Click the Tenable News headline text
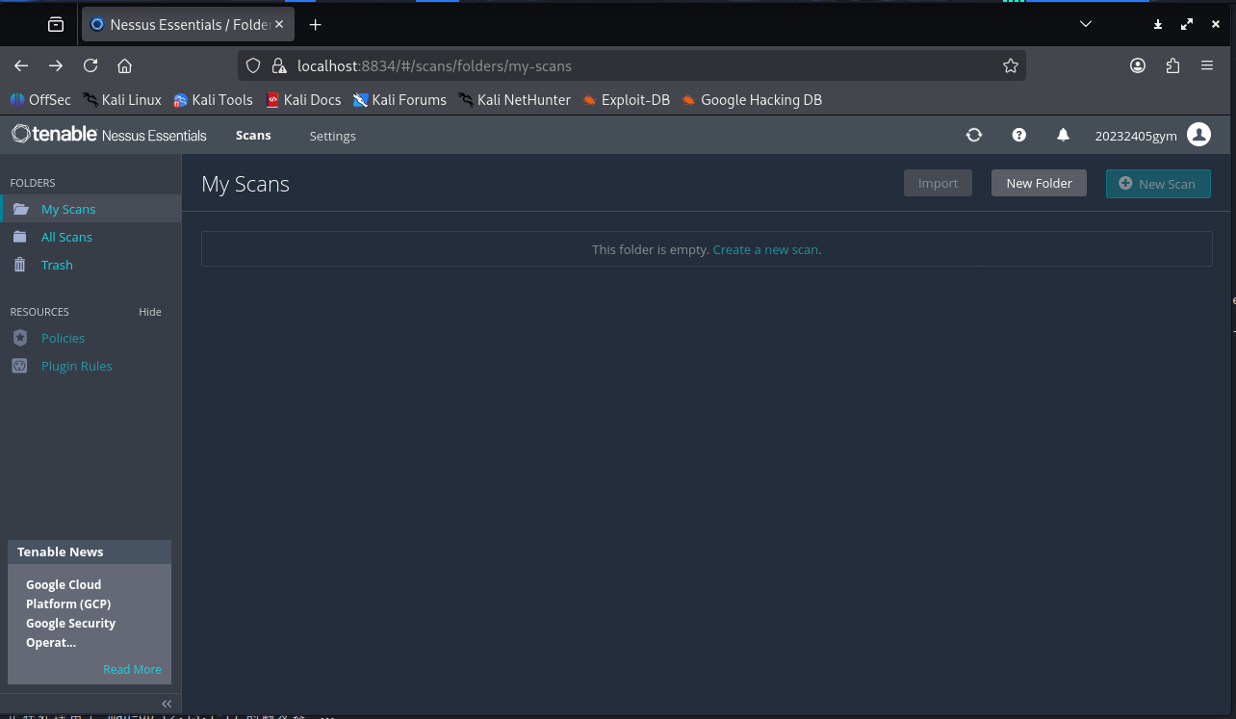The width and height of the screenshot is (1236, 719). (70, 613)
